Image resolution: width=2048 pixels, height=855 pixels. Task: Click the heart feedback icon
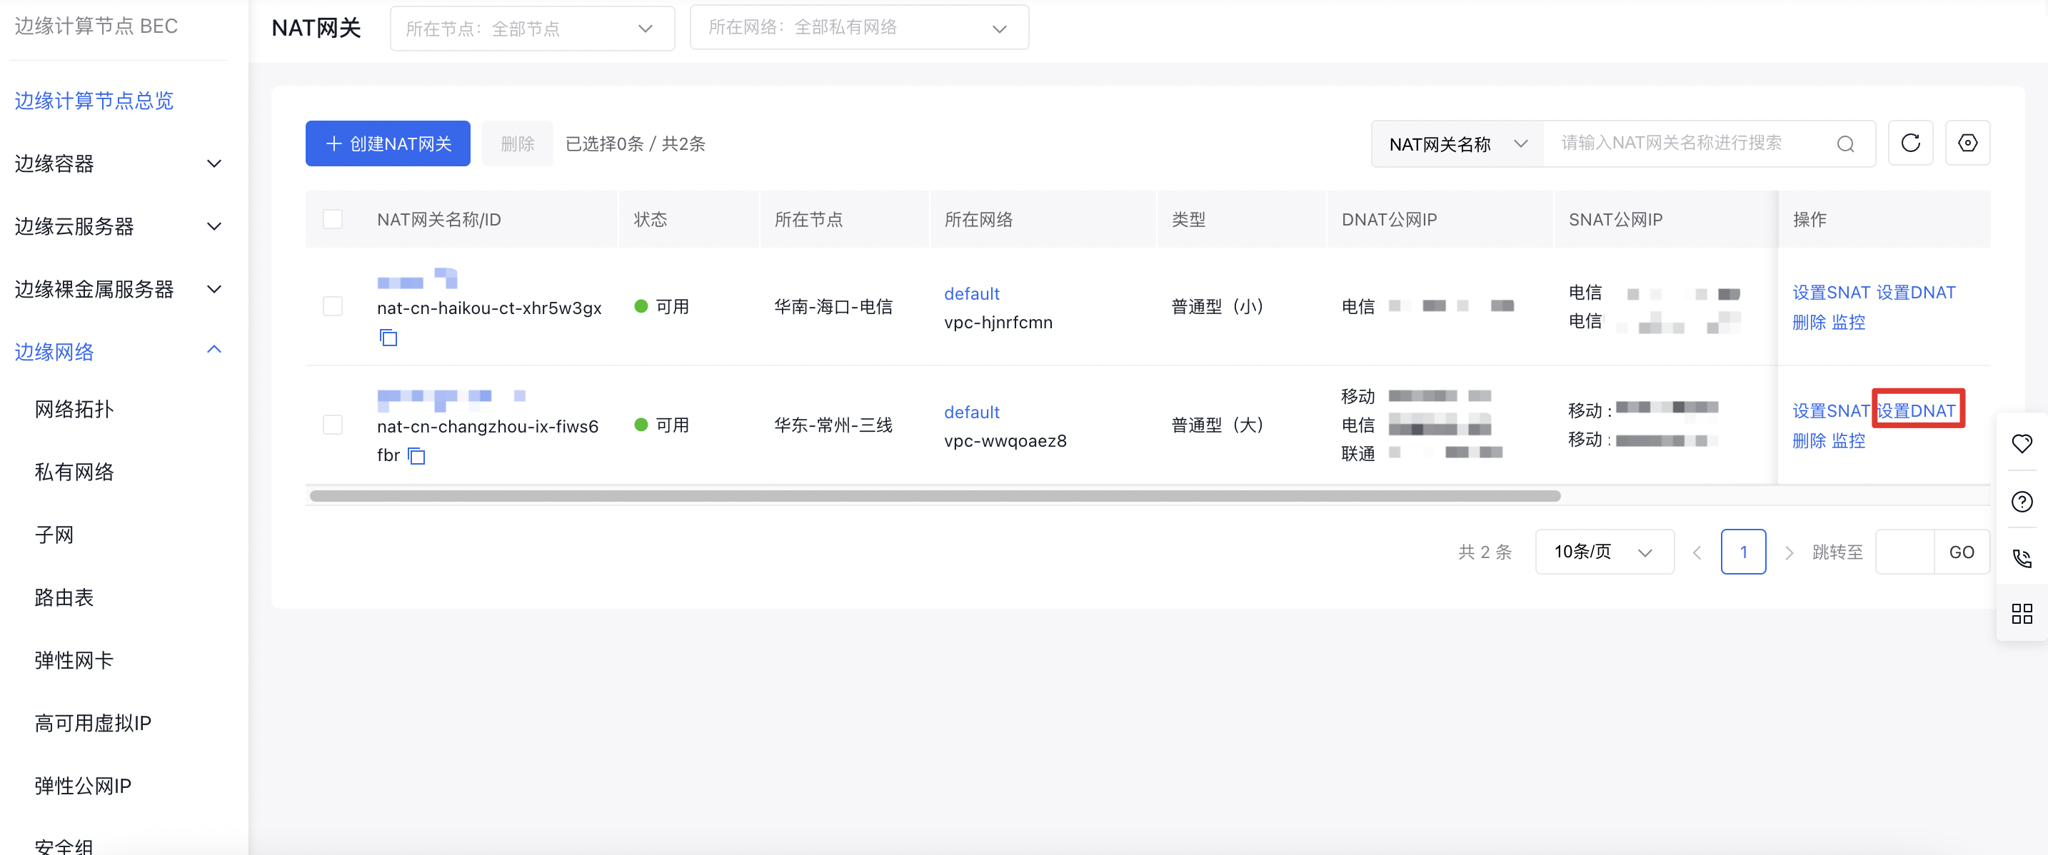(2022, 443)
